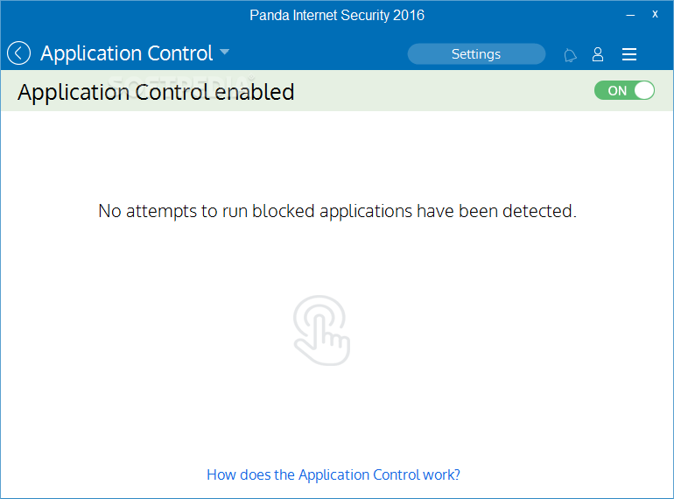Image resolution: width=674 pixels, height=499 pixels.
Task: Click the white knob of the ON toggle
Action: click(644, 90)
